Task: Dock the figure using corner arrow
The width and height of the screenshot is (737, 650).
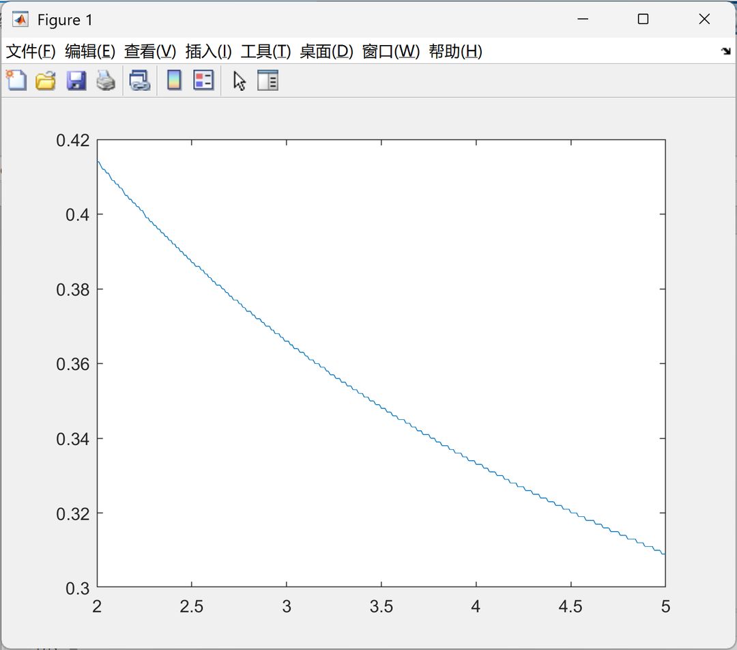Action: (725, 51)
